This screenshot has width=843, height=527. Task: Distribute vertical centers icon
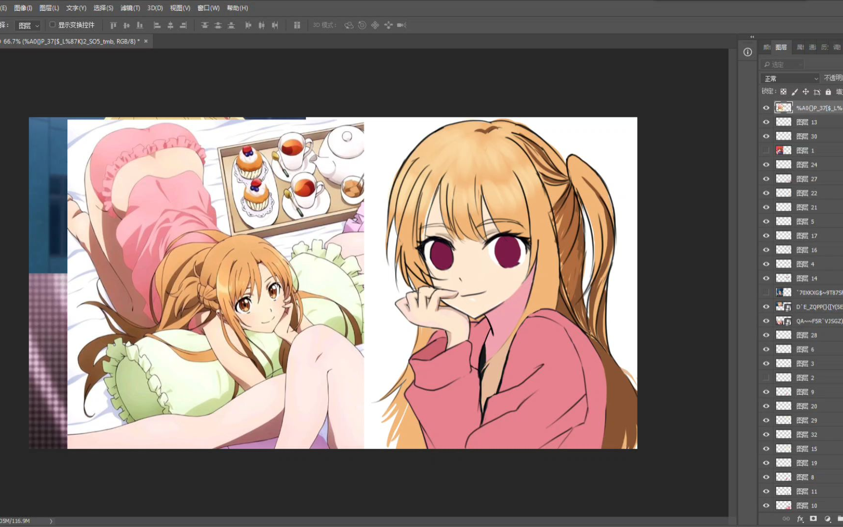point(218,25)
